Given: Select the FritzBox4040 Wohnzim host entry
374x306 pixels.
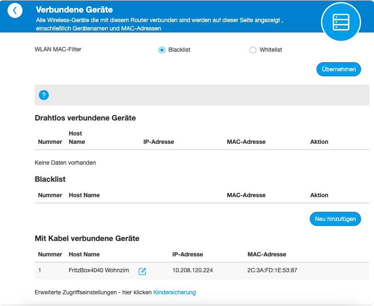Looking at the screenshot, I should coord(99,270).
